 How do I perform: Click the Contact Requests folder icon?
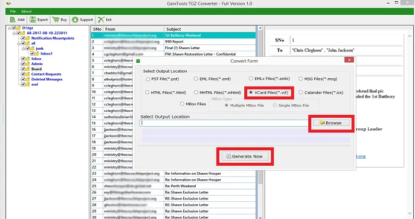pos(28,74)
